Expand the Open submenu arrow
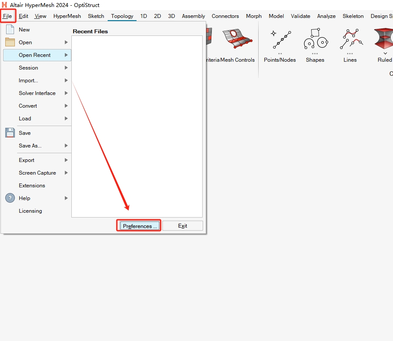The width and height of the screenshot is (393, 341). click(x=66, y=42)
